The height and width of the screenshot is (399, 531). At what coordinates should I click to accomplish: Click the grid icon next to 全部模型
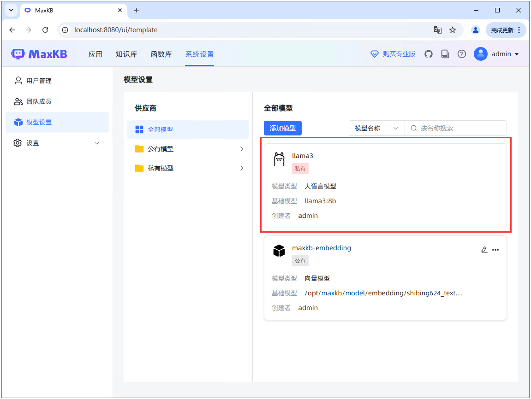click(x=138, y=129)
